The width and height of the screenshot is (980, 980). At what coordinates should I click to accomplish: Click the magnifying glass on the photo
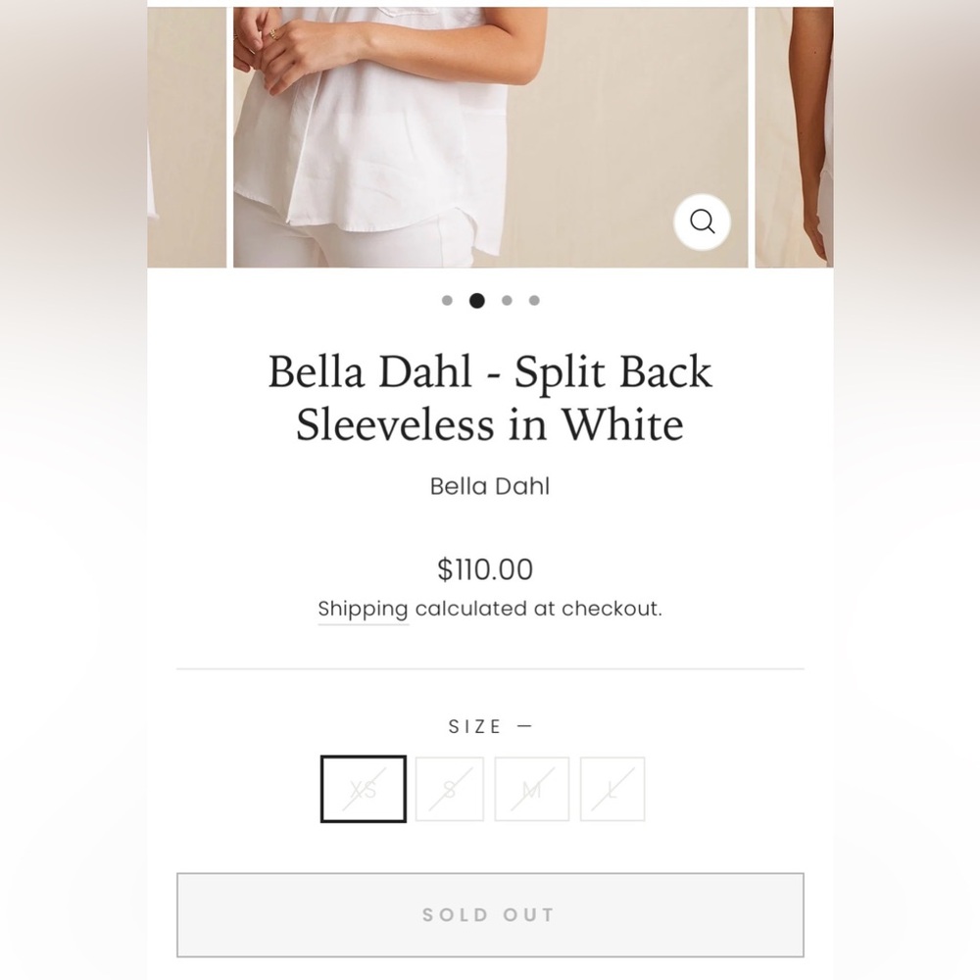pos(702,222)
